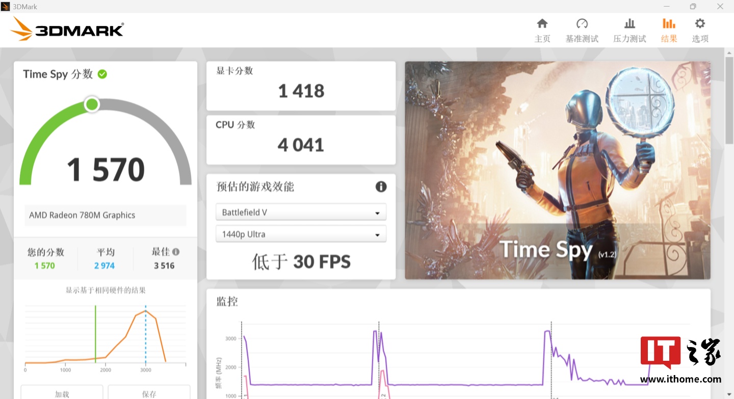Select the 结果 results chart icon
734x399 pixels.
(669, 24)
